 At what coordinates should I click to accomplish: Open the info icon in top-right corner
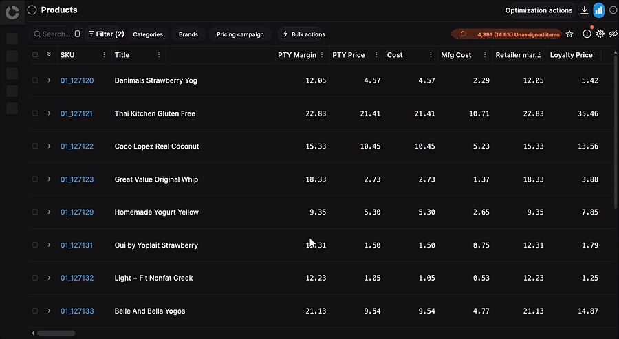613,10
